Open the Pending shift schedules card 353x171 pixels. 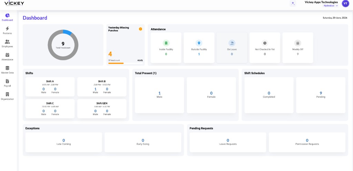click(x=321, y=95)
